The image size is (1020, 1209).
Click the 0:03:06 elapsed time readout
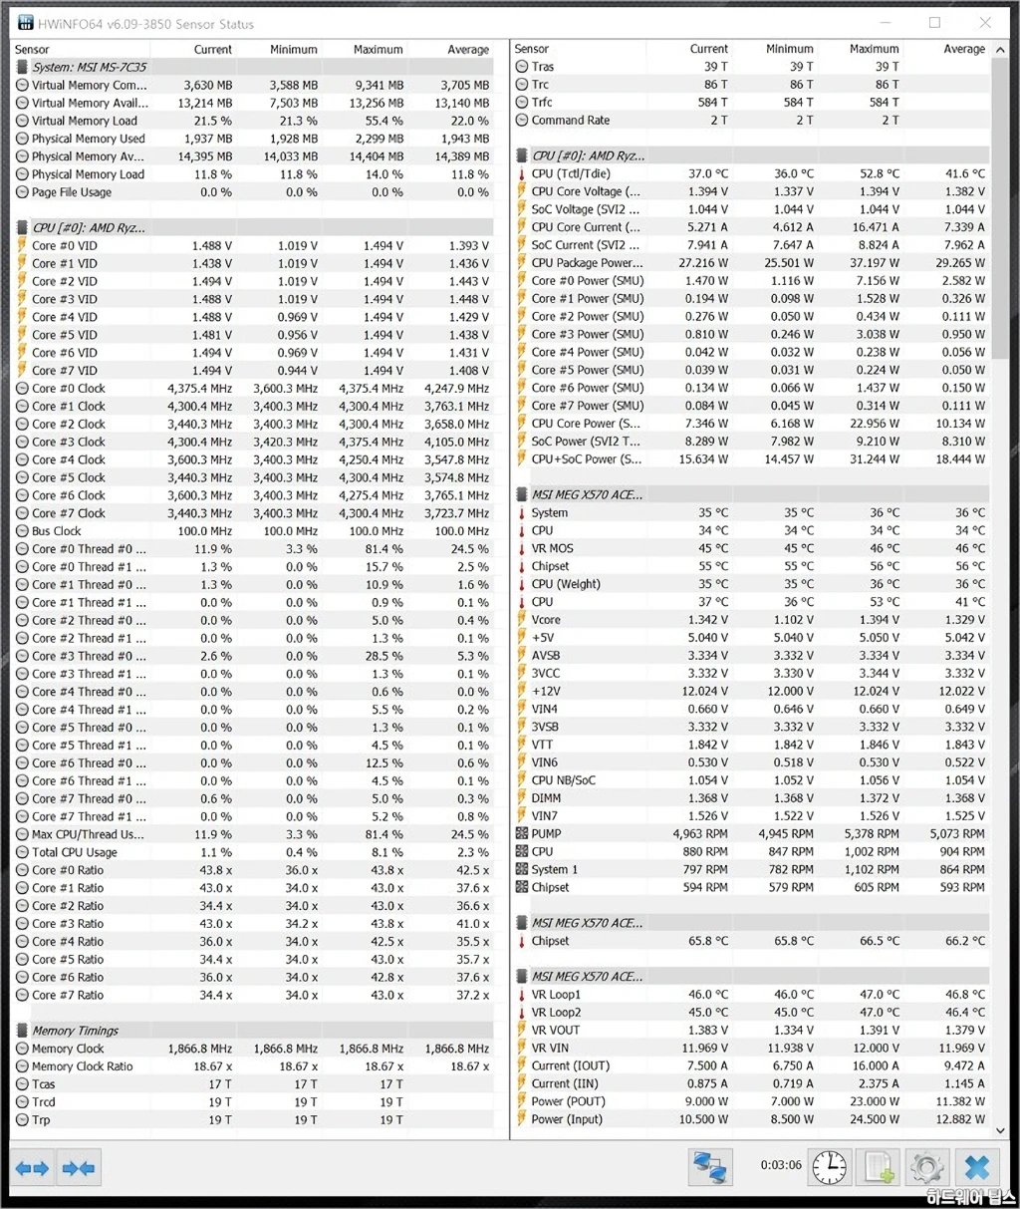(781, 1165)
